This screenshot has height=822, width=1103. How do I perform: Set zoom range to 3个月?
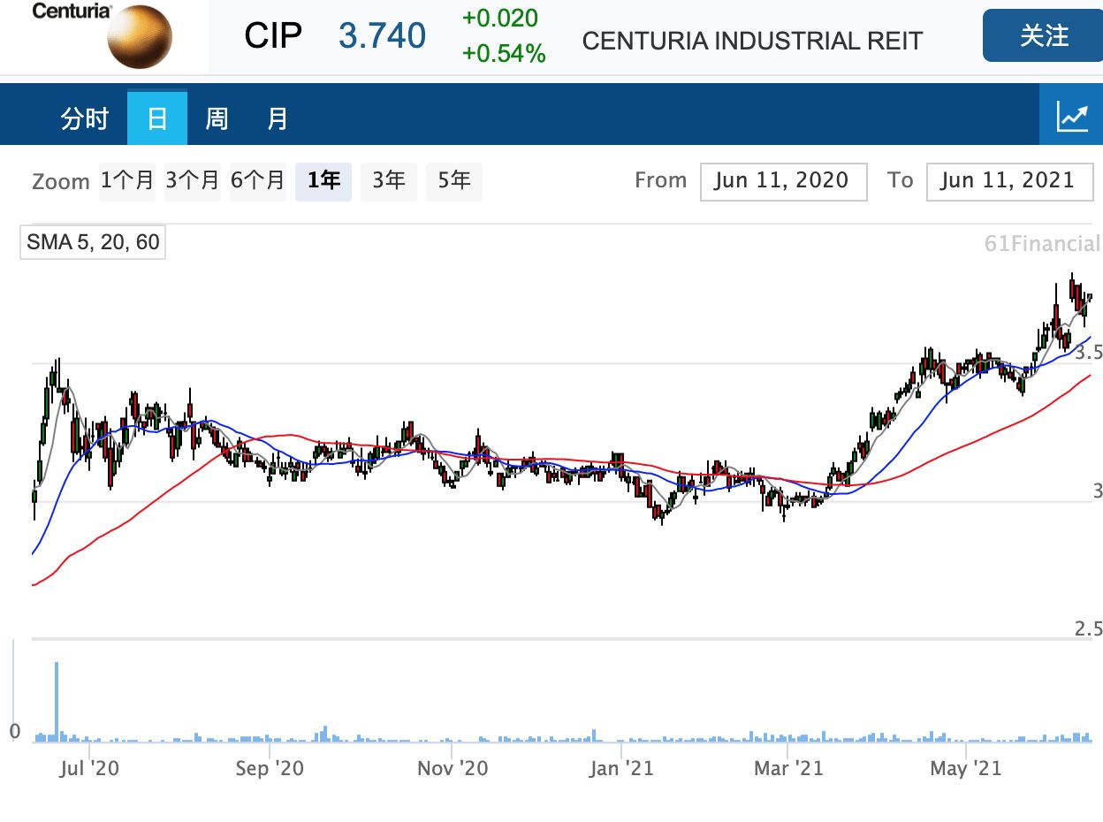pyautogui.click(x=192, y=181)
